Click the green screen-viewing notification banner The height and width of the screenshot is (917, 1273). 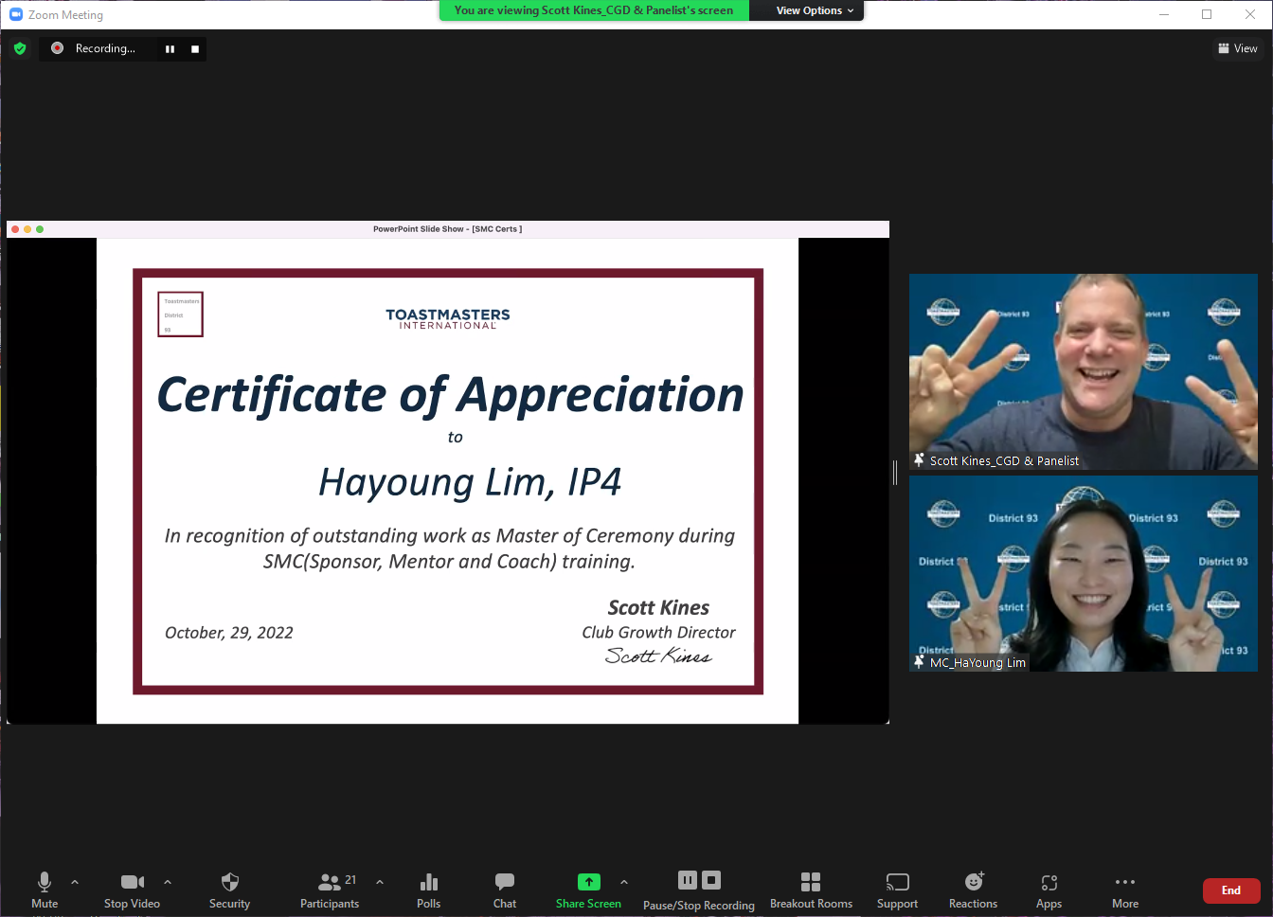[x=594, y=10]
